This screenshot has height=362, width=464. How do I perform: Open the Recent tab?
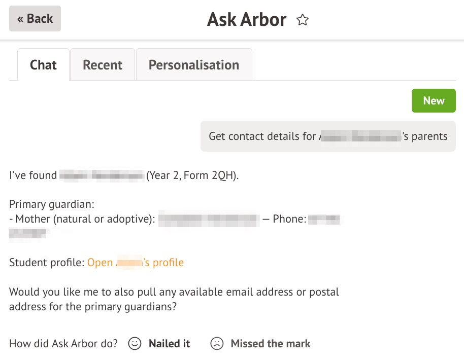pyautogui.click(x=103, y=65)
